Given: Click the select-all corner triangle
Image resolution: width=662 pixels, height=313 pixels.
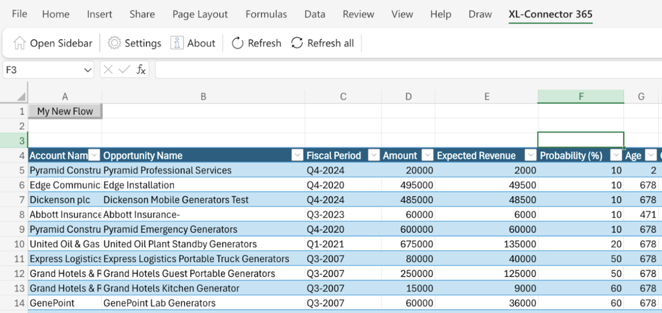Looking at the screenshot, I should (x=21, y=97).
